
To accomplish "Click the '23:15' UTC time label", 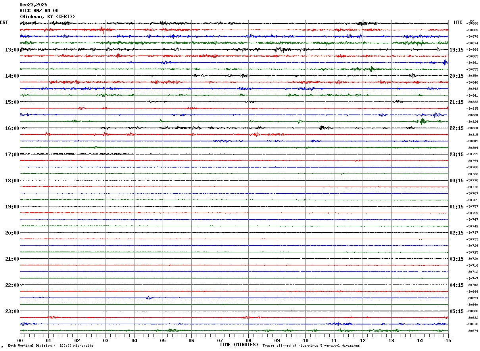I will 456,155.
